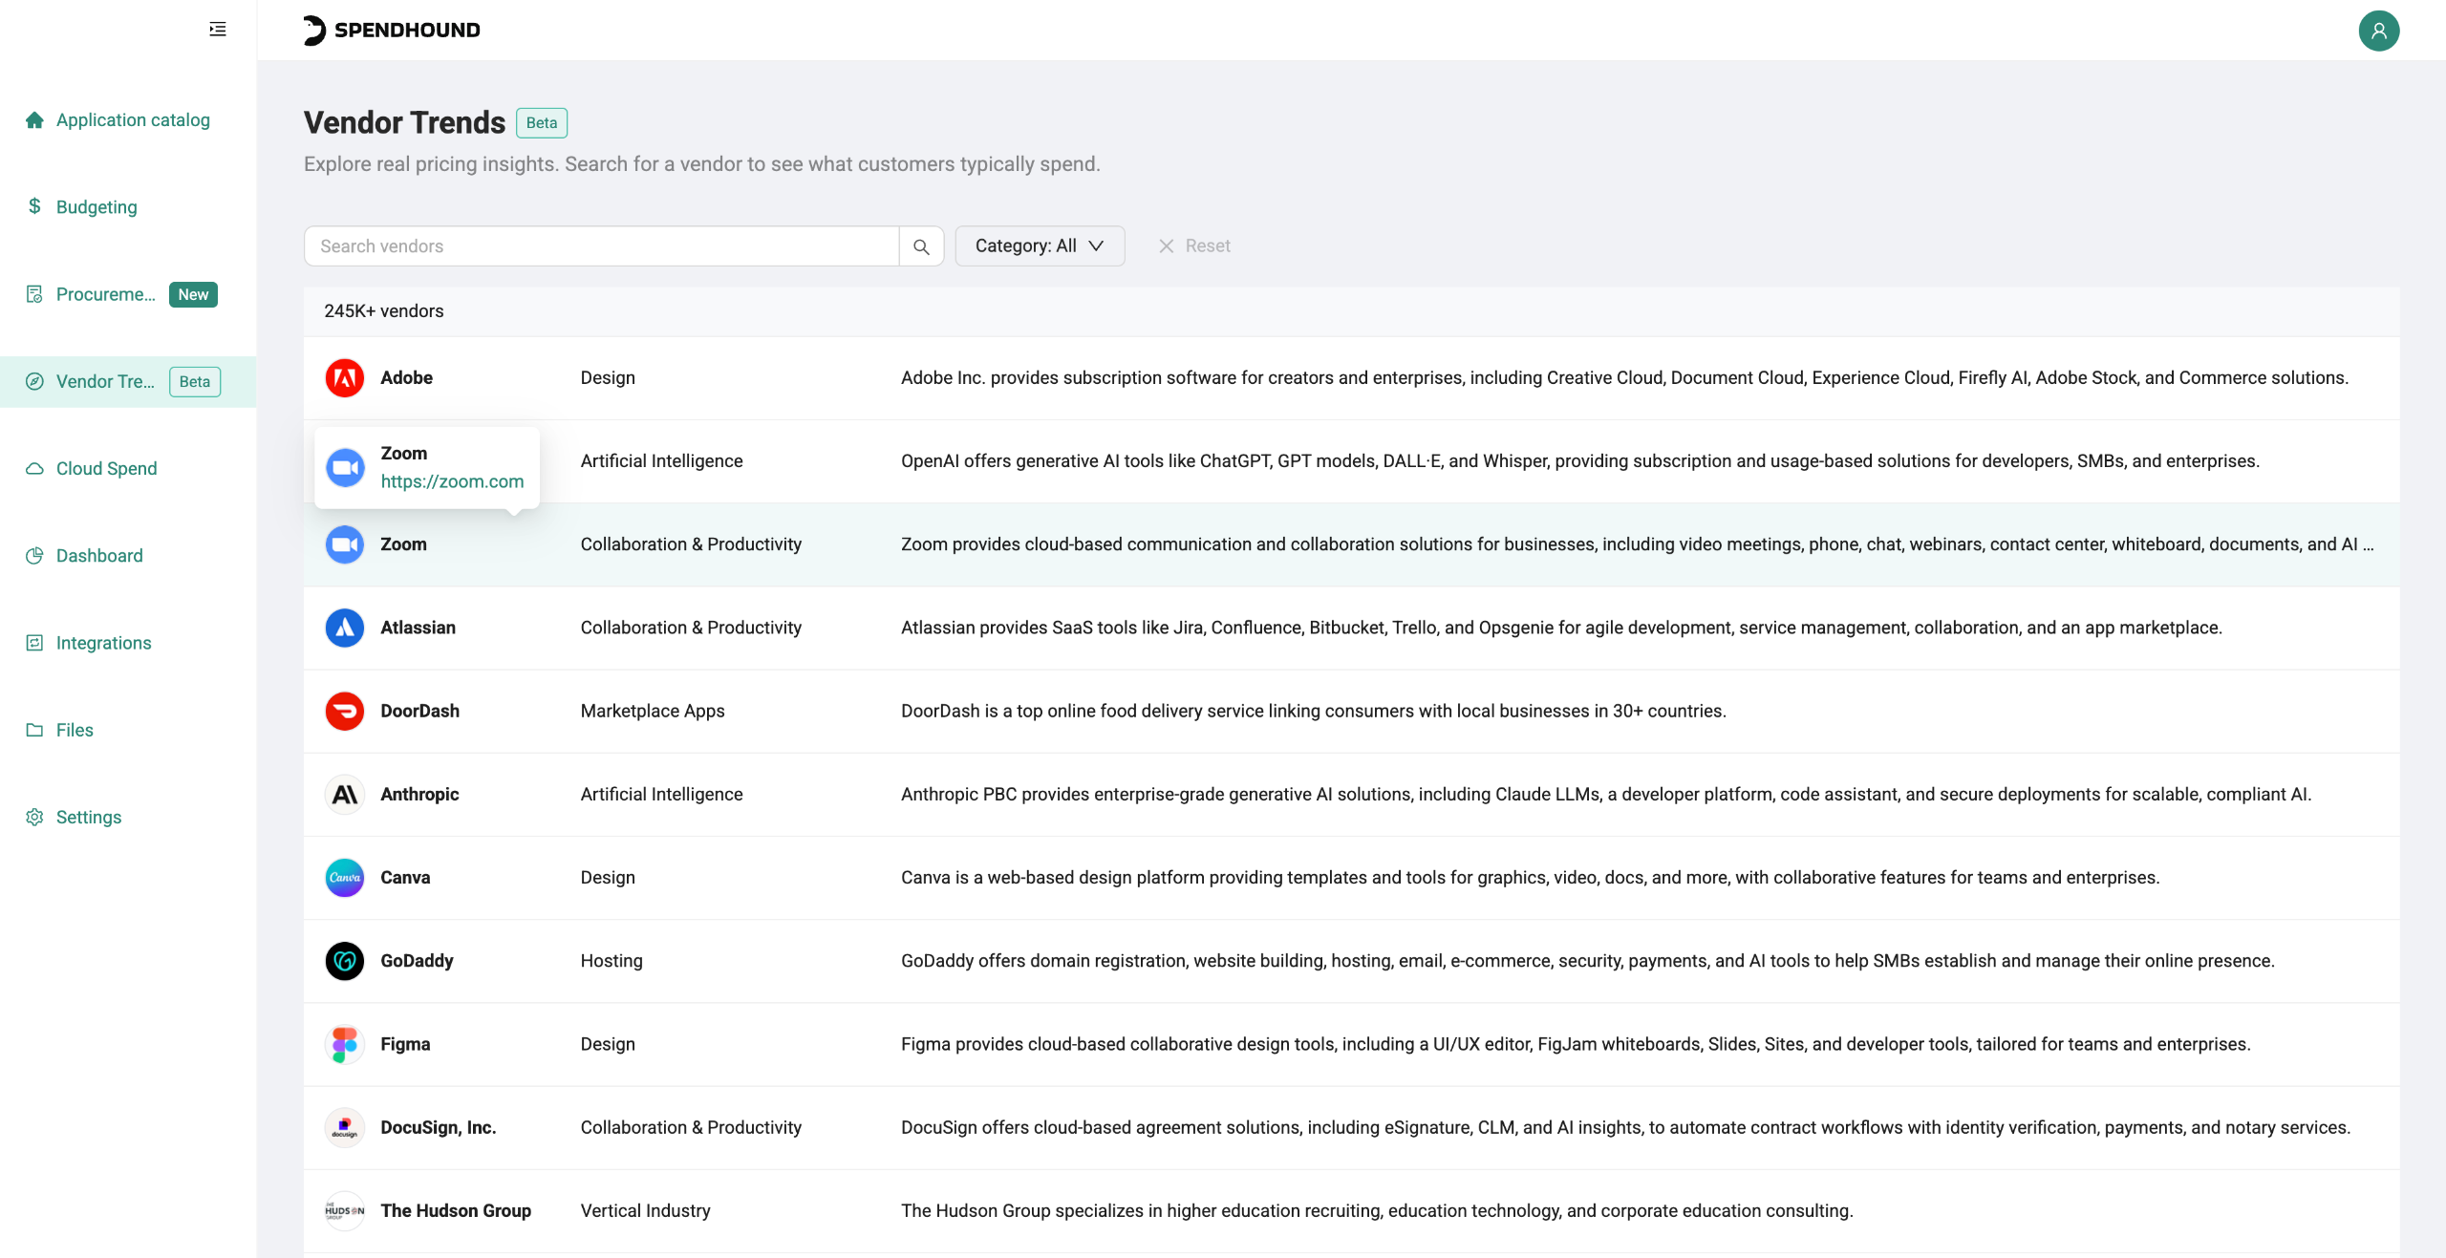Open the Adobe vendor name
This screenshot has height=1258, width=2446.
[x=407, y=378]
